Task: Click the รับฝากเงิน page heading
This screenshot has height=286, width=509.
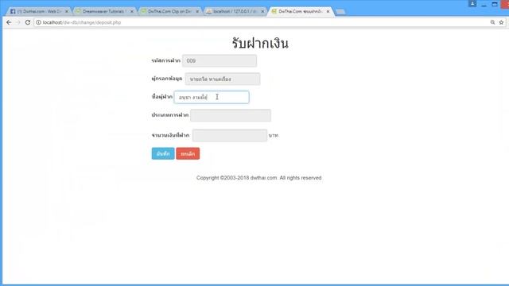Action: pos(260,44)
